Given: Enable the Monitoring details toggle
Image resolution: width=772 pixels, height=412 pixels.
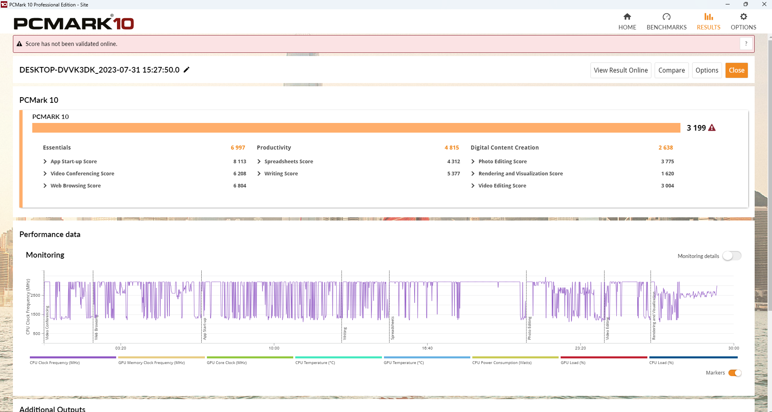Looking at the screenshot, I should point(731,256).
